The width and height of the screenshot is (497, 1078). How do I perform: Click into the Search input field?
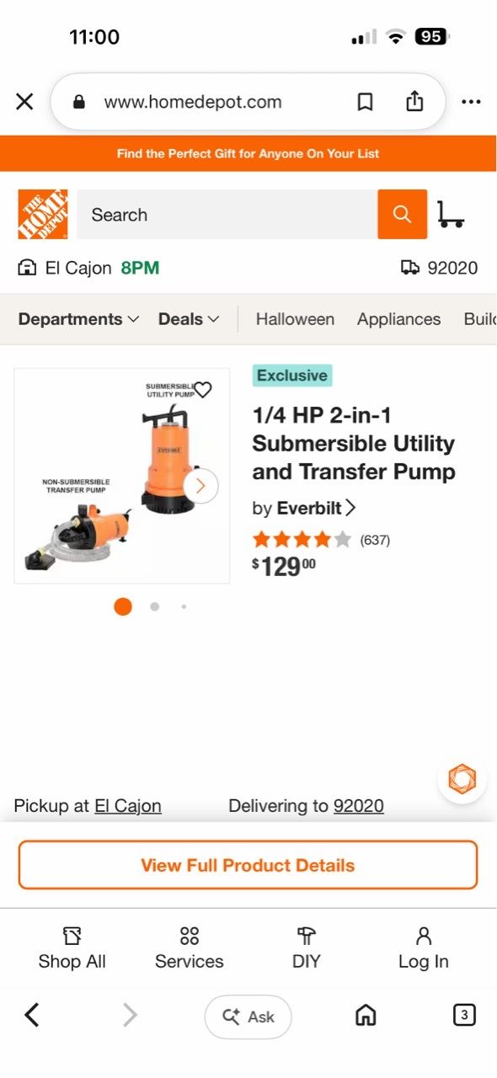[227, 215]
